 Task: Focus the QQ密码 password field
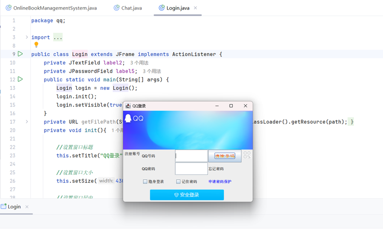click(191, 169)
